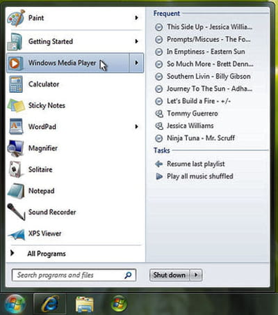Expand the WordPad jump list arrow

137,127
